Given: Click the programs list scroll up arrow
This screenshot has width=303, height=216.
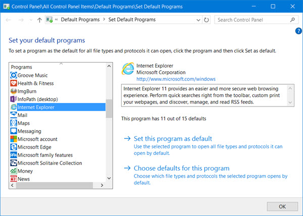Looking at the screenshot, I should tap(109, 66).
